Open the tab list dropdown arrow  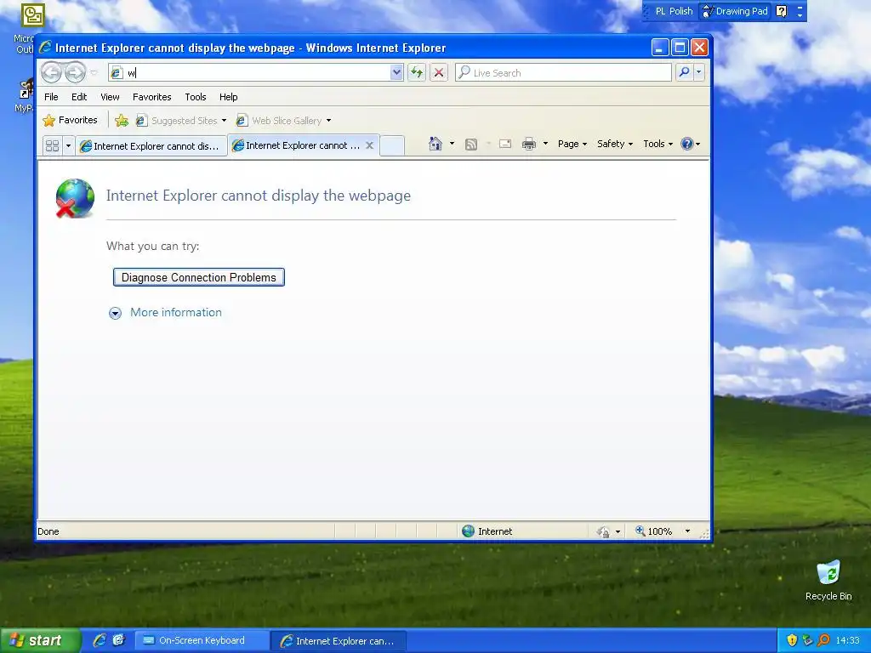pos(68,145)
